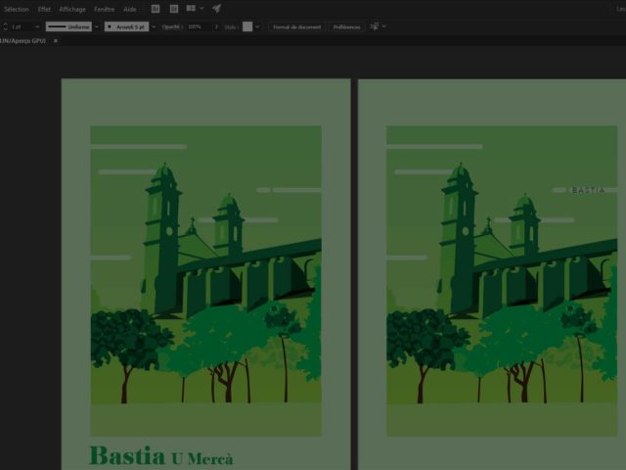Screen dimensions: 626x470
Task: Click the Stock icon in the menu bar
Action: (x=174, y=9)
